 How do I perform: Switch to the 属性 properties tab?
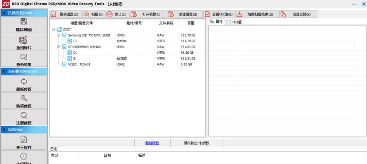[216, 22]
